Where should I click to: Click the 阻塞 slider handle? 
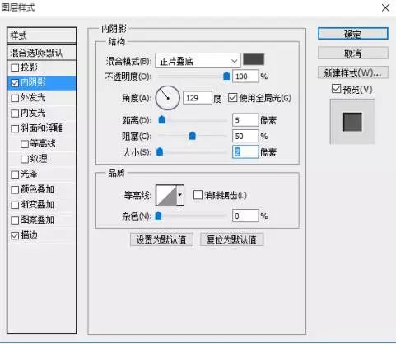(193, 136)
